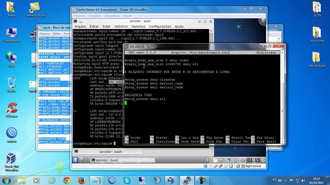Click 'Right Control' host key indicator
Screen dimensions: 330x185
(x=253, y=166)
